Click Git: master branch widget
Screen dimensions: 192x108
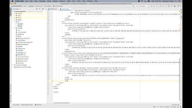[x=173, y=107]
